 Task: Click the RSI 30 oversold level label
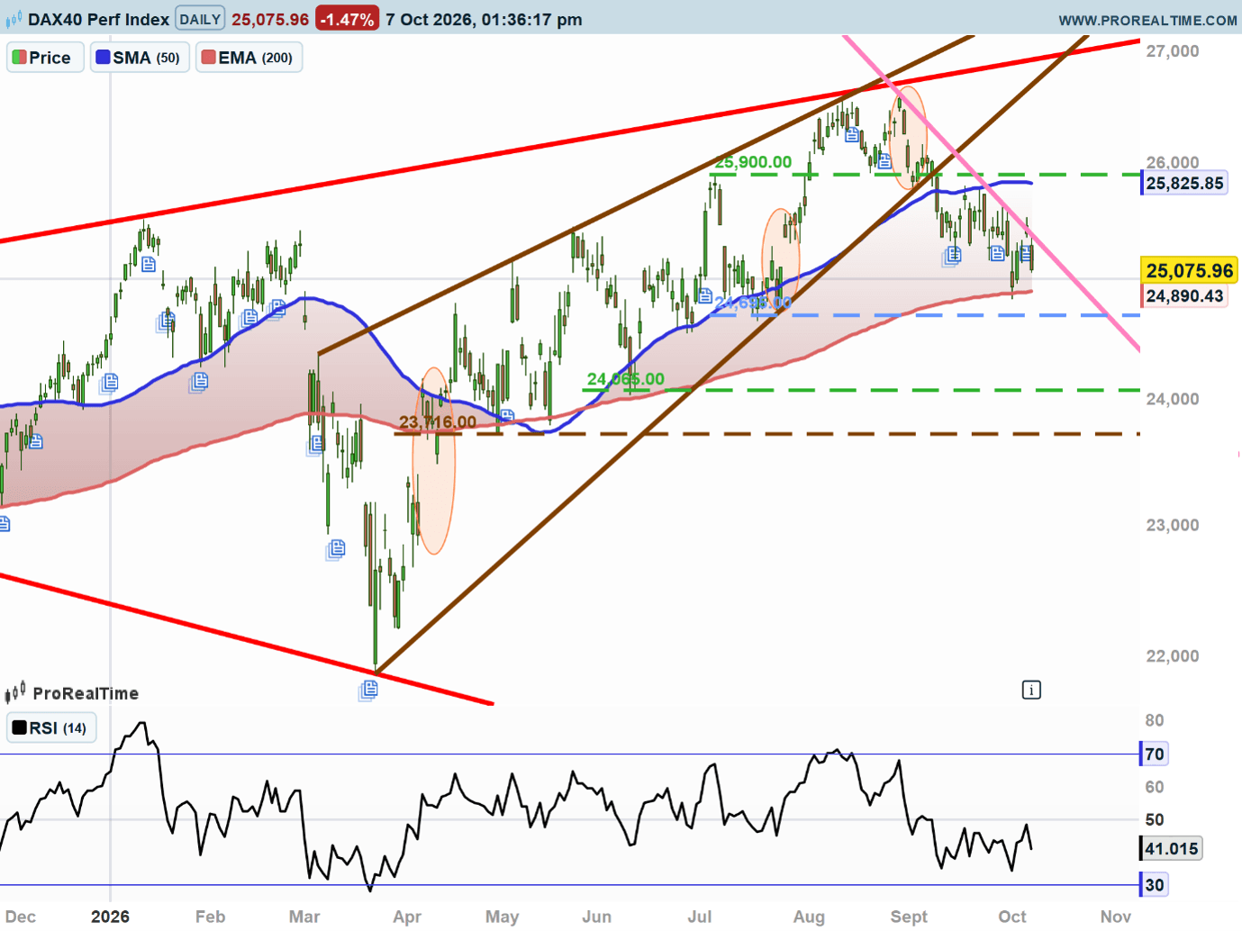point(1154,885)
